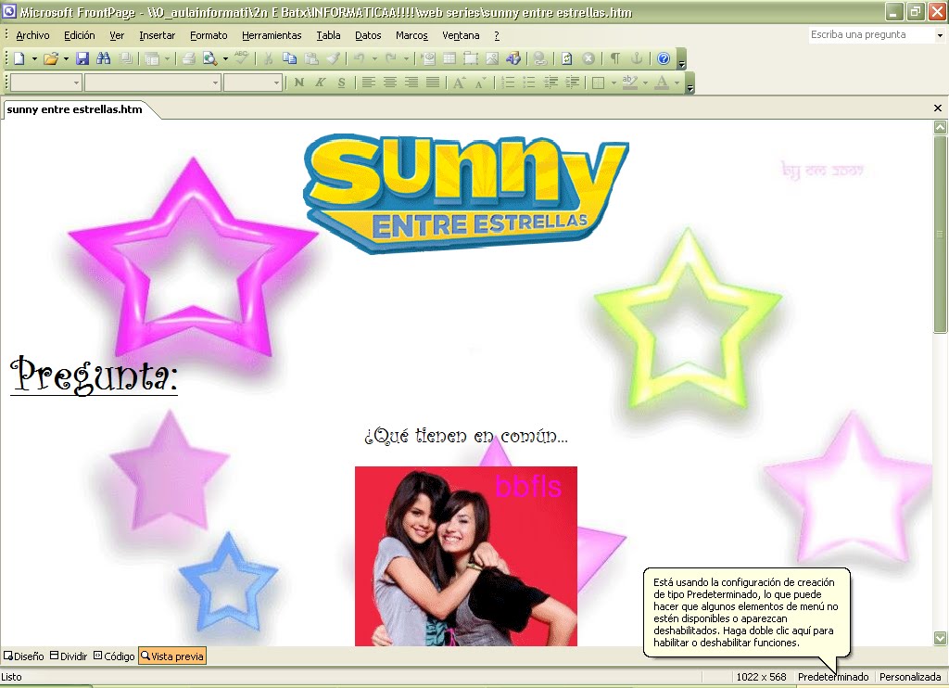This screenshot has width=949, height=688.
Task: Open the Herramientas menu
Action: point(272,36)
